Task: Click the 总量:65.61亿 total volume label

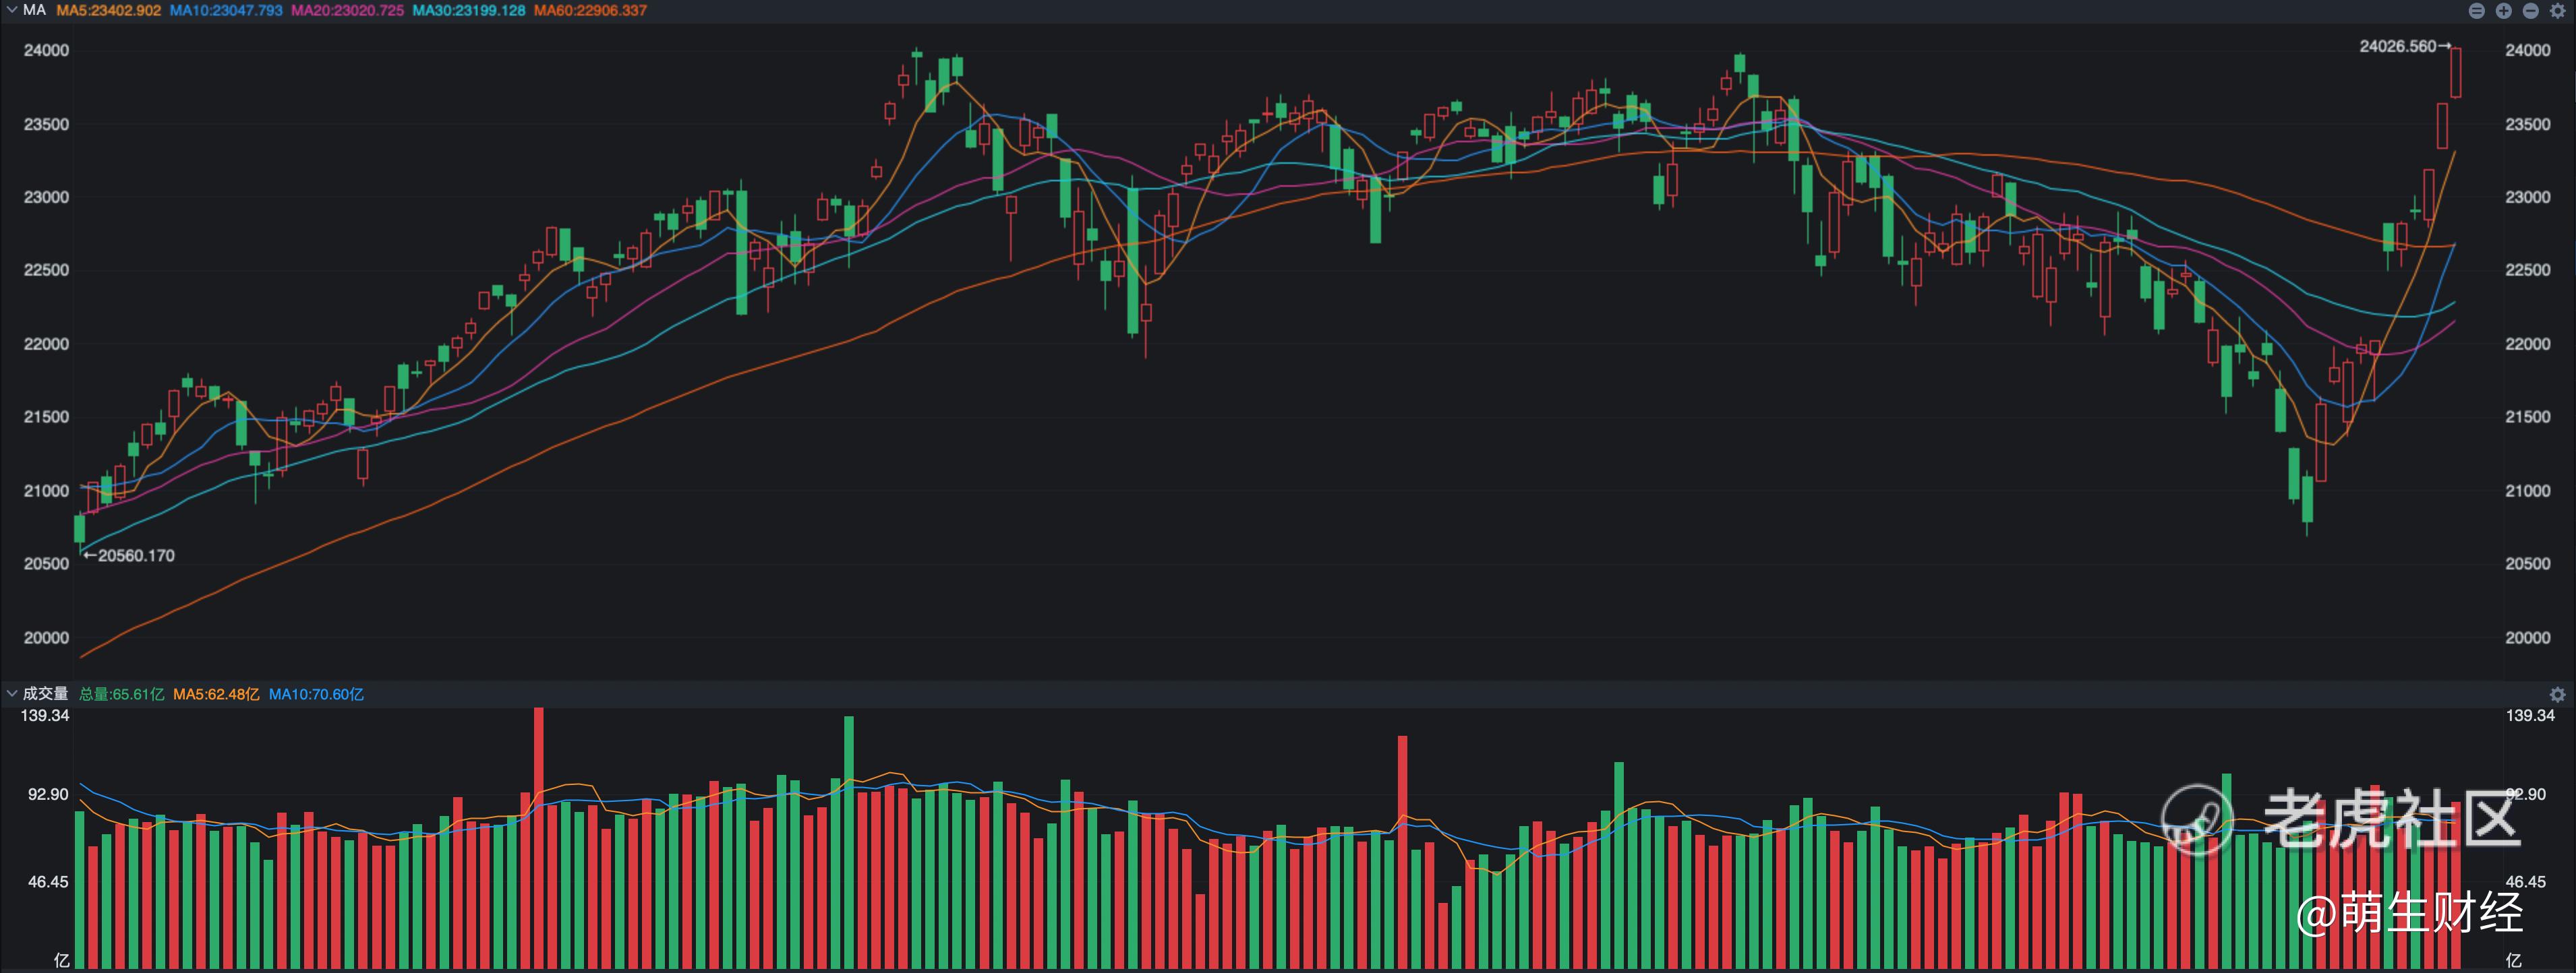Action: pyautogui.click(x=121, y=694)
